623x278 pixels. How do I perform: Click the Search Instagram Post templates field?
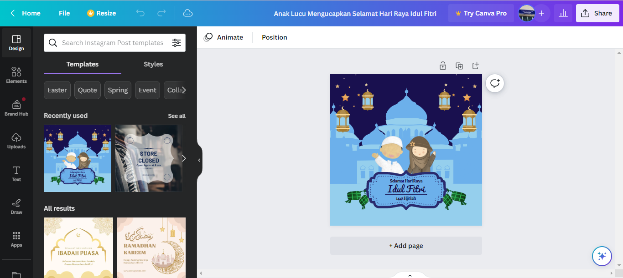(112, 43)
